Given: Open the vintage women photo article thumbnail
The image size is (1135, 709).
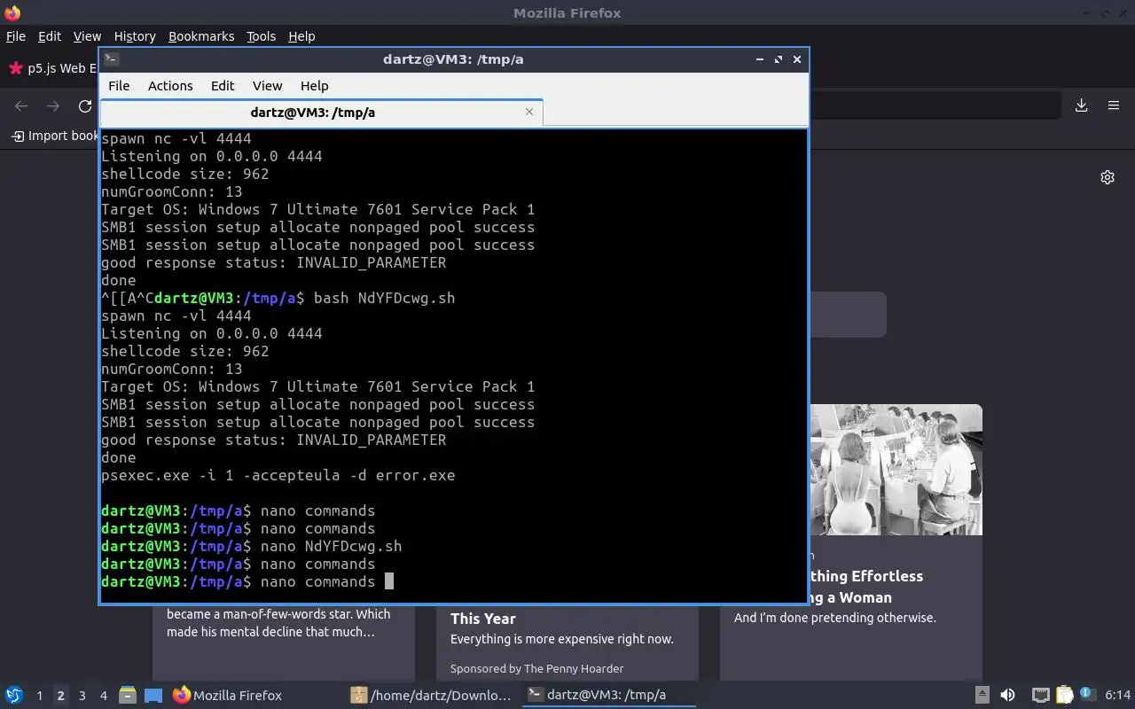Looking at the screenshot, I should point(896,470).
